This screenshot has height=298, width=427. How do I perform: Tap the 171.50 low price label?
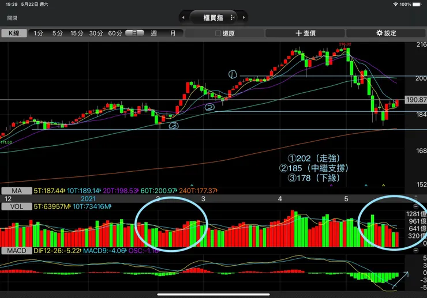[x=6, y=142]
